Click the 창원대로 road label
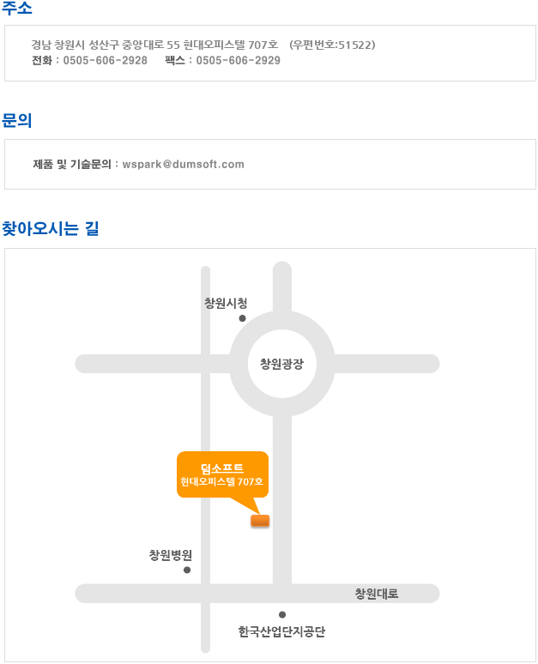 pos(377,594)
